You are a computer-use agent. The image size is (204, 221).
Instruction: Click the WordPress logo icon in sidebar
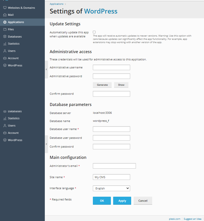coord(5,65)
